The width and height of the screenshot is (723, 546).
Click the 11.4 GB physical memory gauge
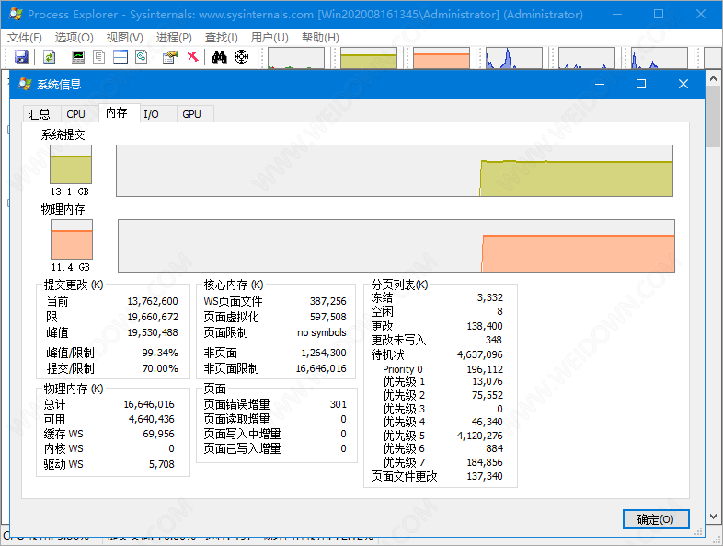tap(72, 239)
